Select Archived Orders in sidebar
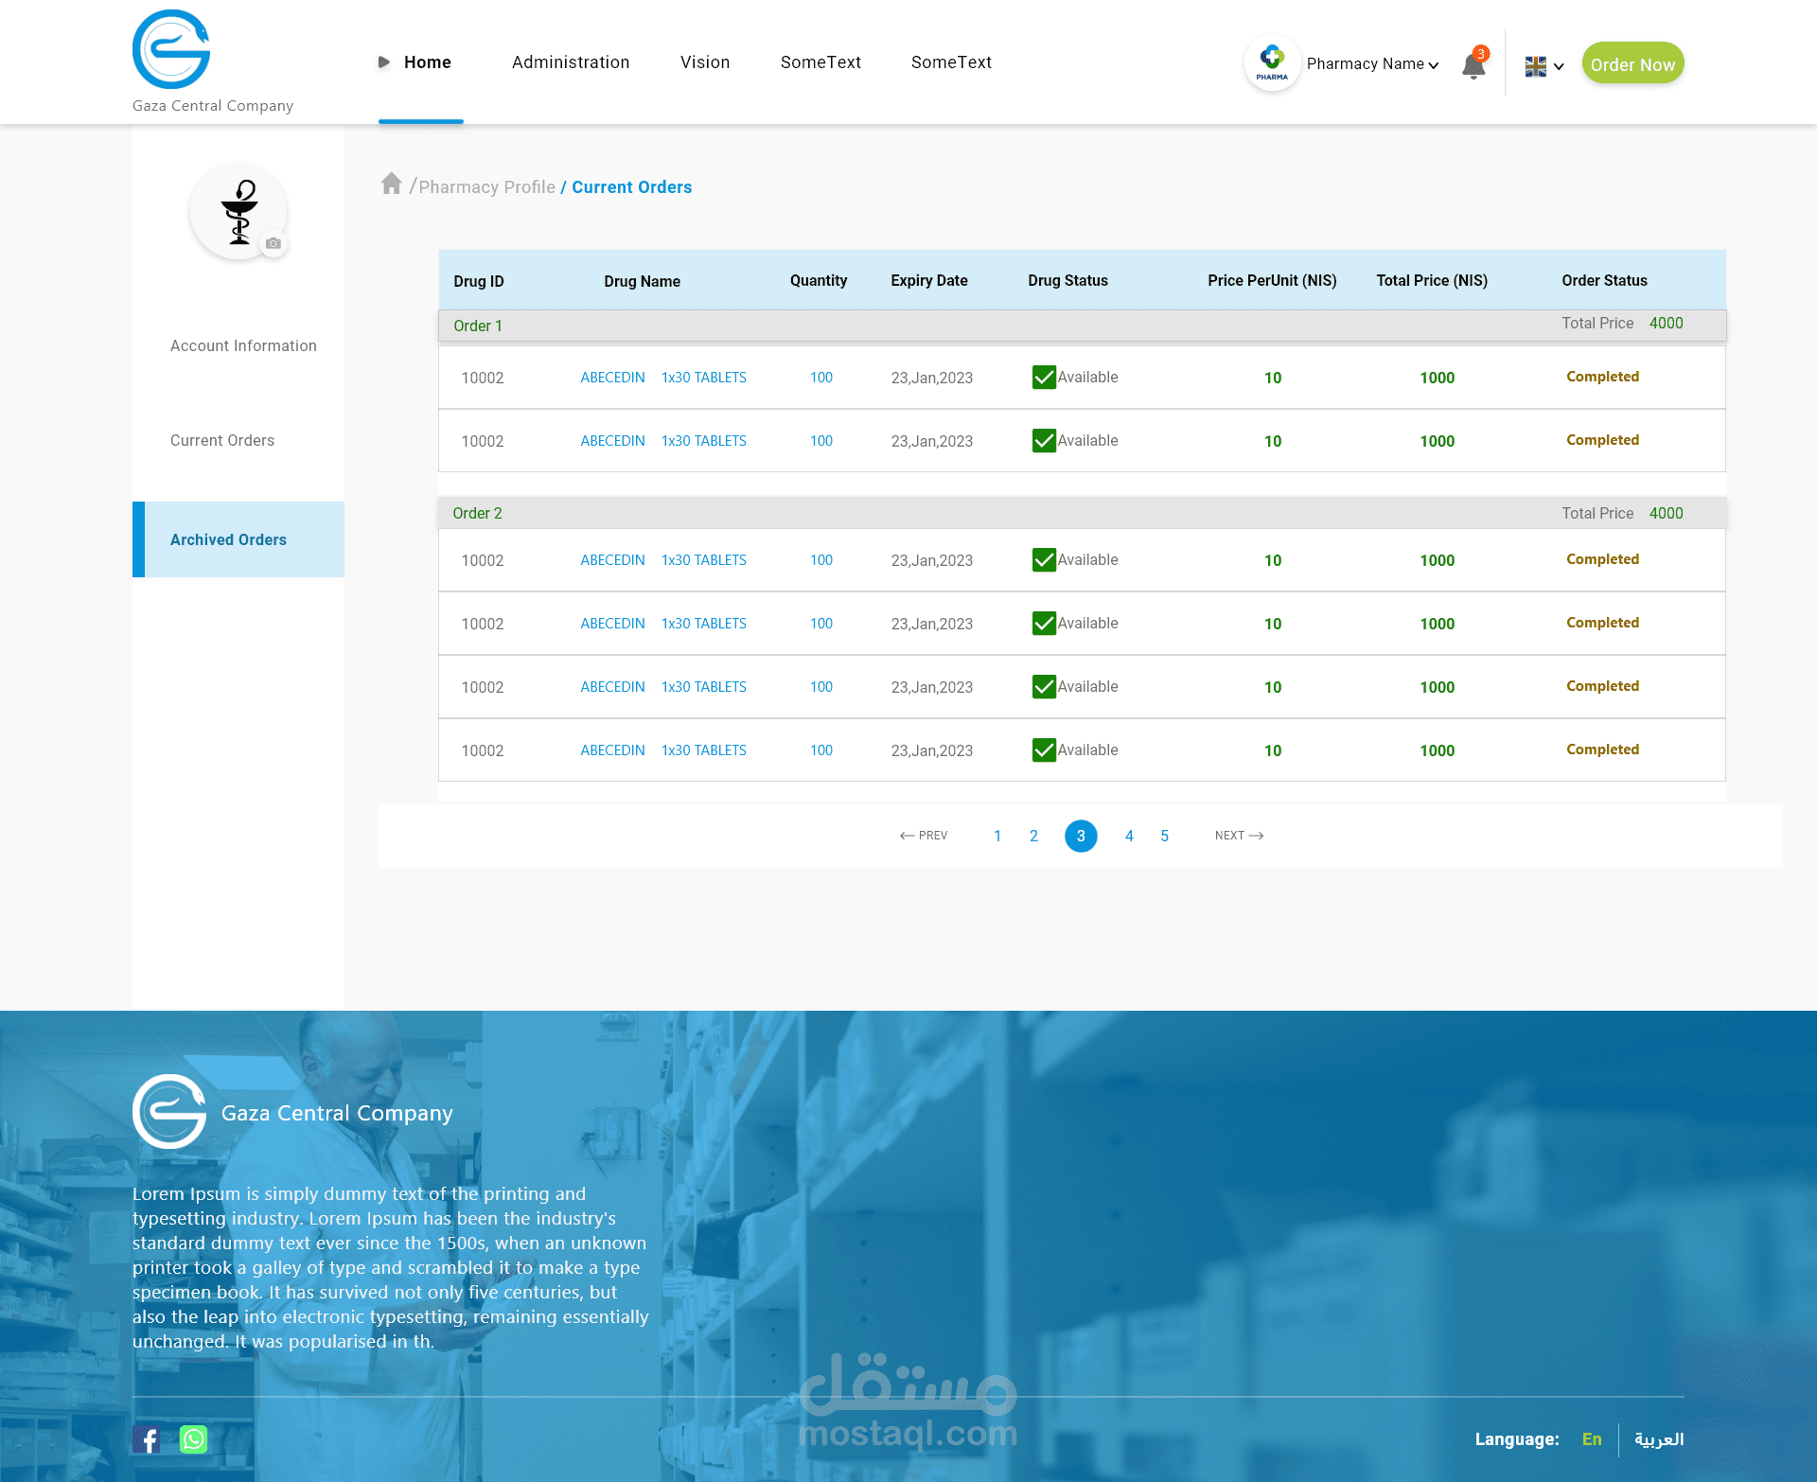The image size is (1817, 1482). [228, 539]
